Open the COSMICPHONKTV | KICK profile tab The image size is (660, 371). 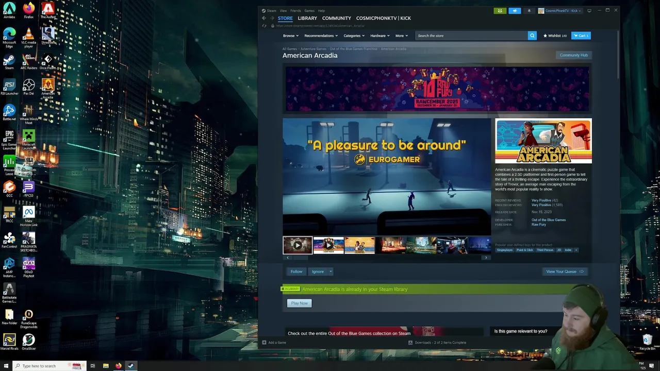tap(383, 18)
